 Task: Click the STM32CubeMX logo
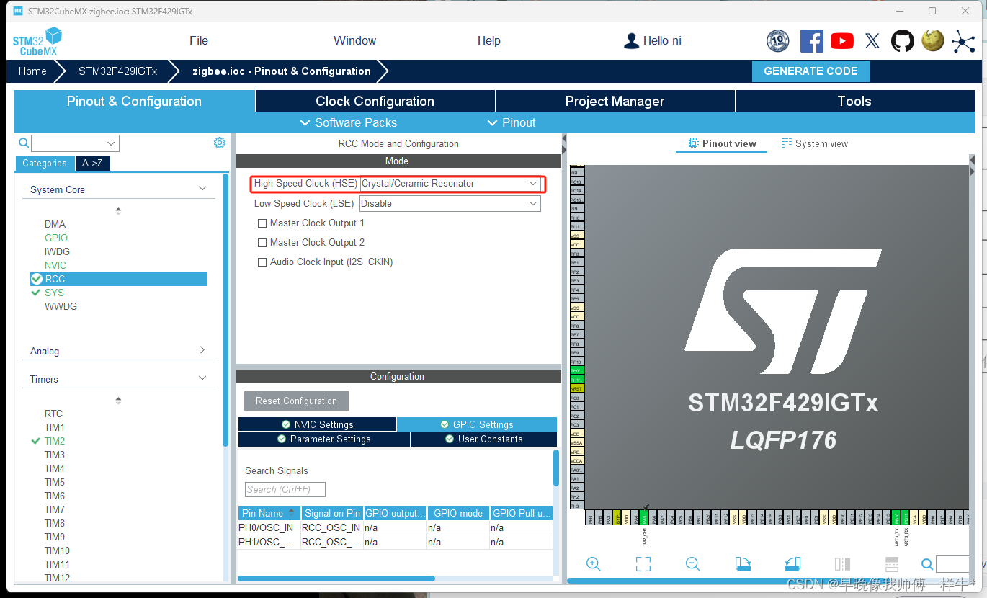(37, 42)
